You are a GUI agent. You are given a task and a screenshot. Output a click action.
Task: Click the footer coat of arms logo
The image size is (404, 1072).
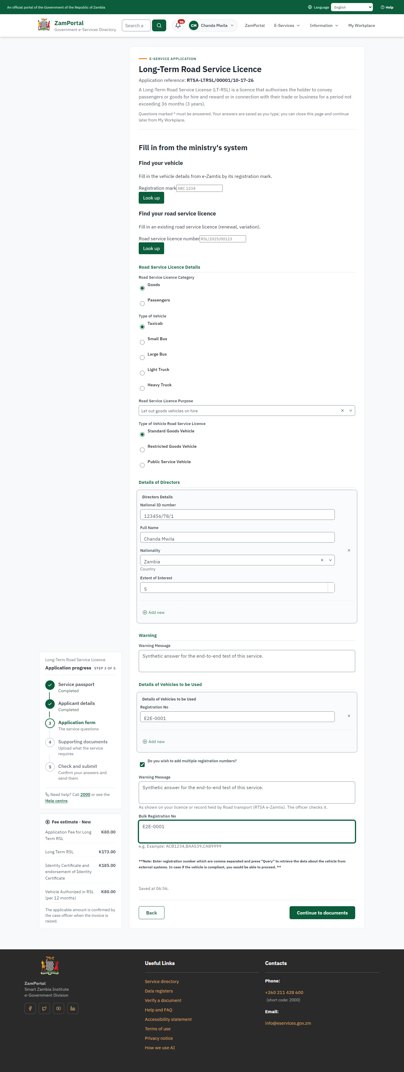pos(50,966)
